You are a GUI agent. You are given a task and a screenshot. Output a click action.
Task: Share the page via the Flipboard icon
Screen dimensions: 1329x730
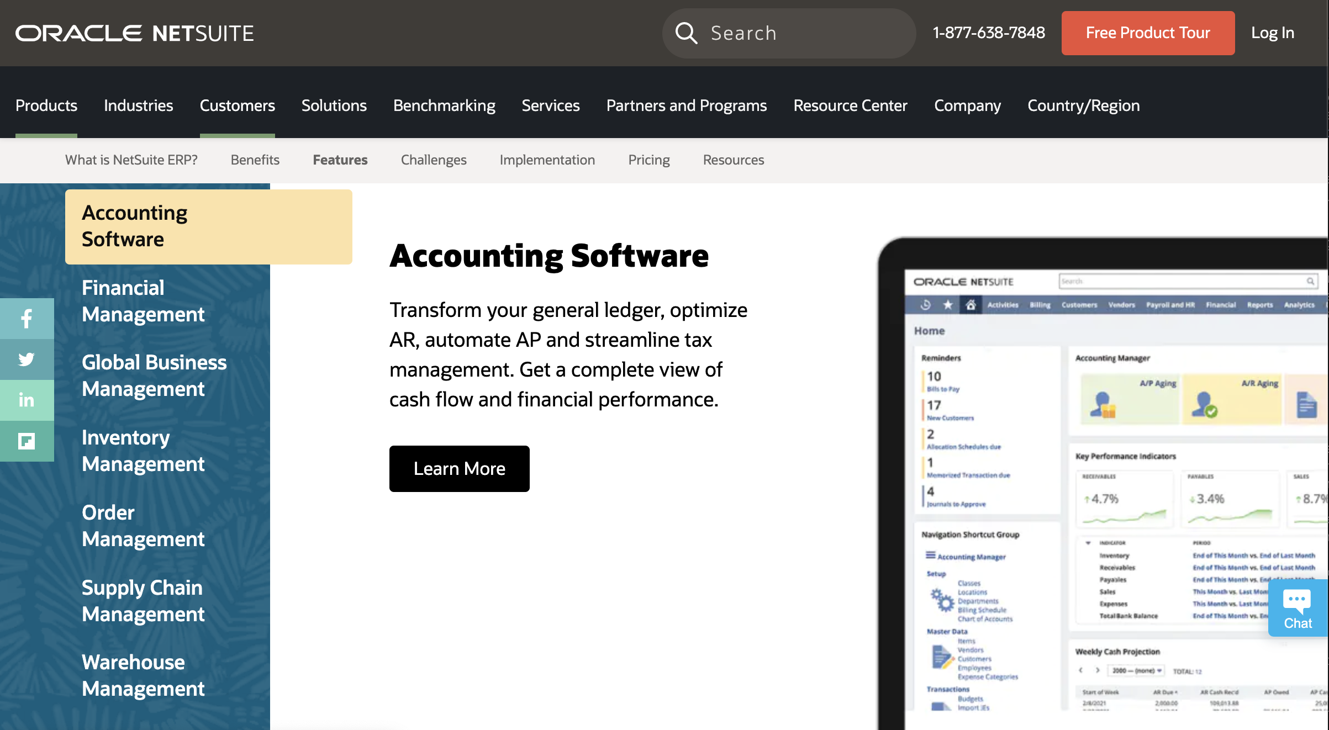pyautogui.click(x=26, y=441)
